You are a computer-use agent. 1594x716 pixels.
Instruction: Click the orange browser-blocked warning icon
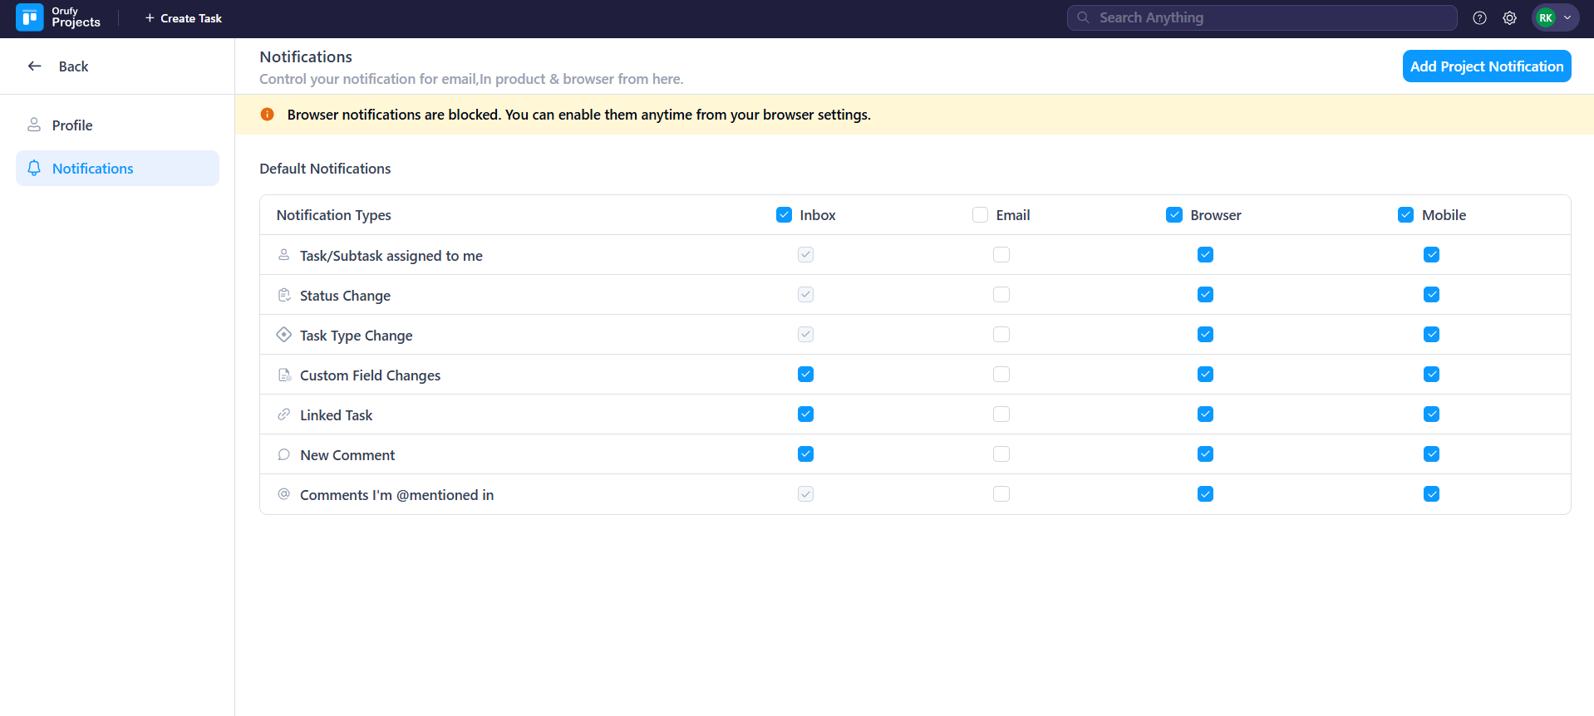[268, 115]
